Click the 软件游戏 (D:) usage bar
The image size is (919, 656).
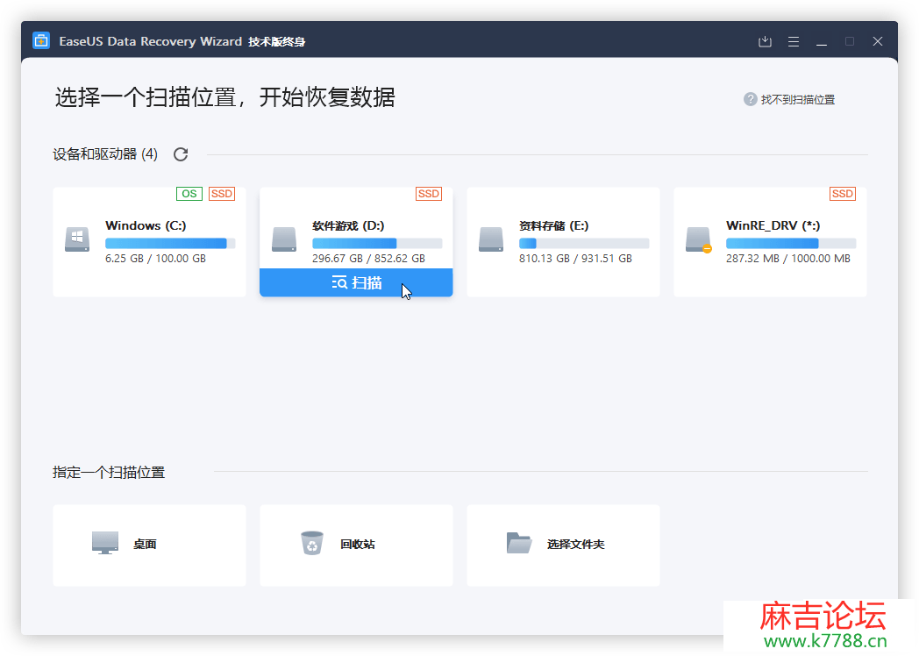(x=377, y=243)
